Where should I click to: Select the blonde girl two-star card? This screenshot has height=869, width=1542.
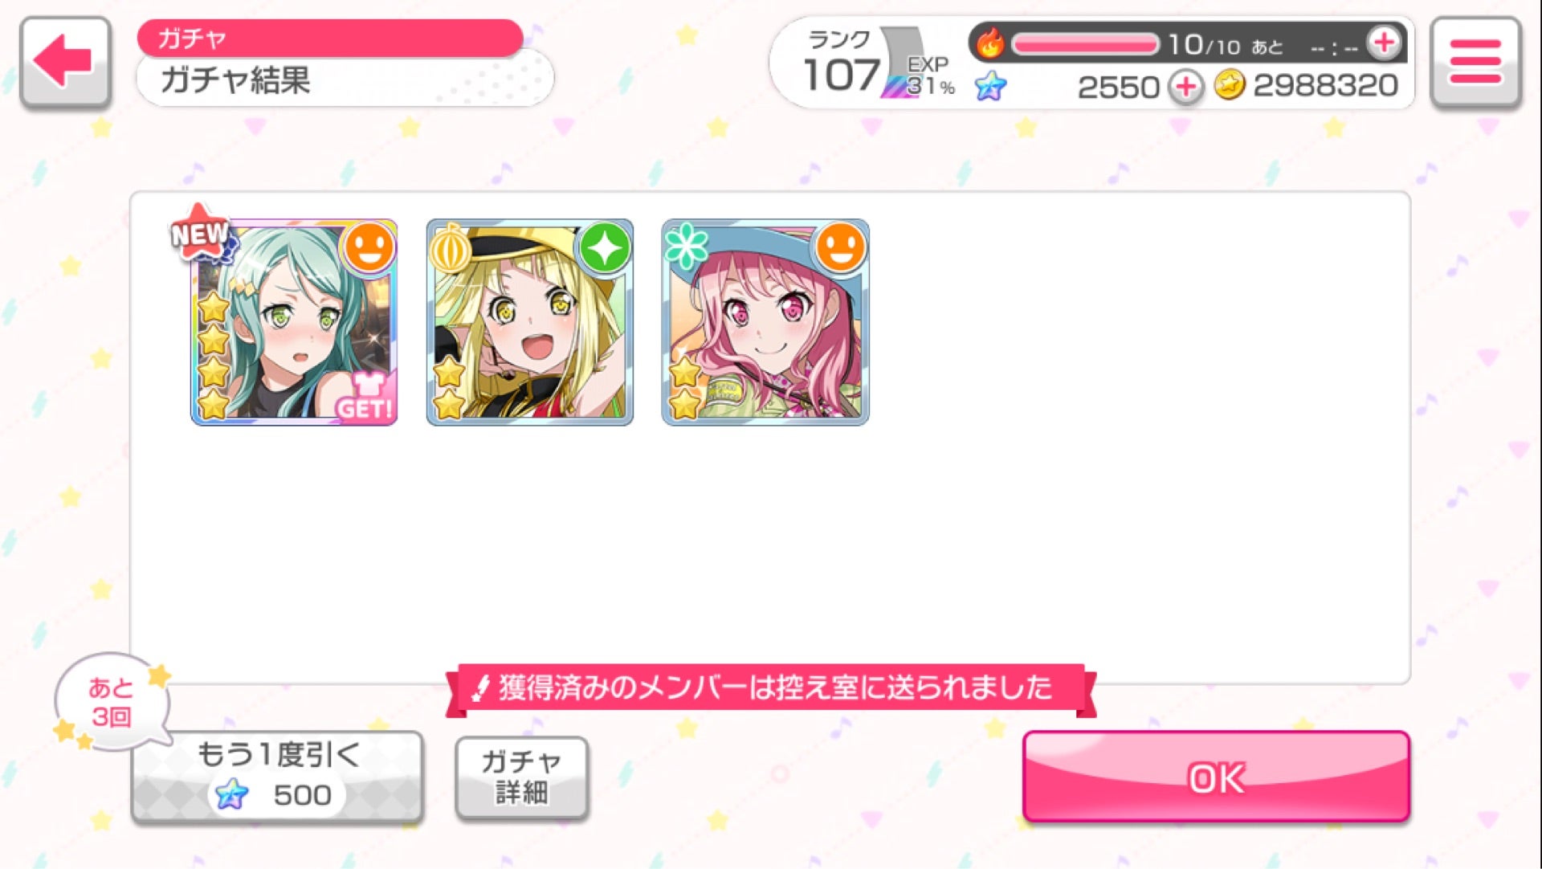(530, 322)
